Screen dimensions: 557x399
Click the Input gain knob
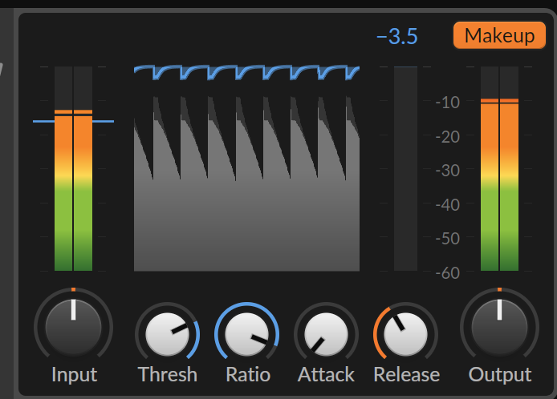tap(74, 328)
